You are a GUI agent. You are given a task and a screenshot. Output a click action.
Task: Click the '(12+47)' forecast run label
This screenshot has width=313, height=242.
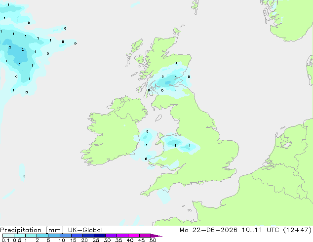pos(297,230)
